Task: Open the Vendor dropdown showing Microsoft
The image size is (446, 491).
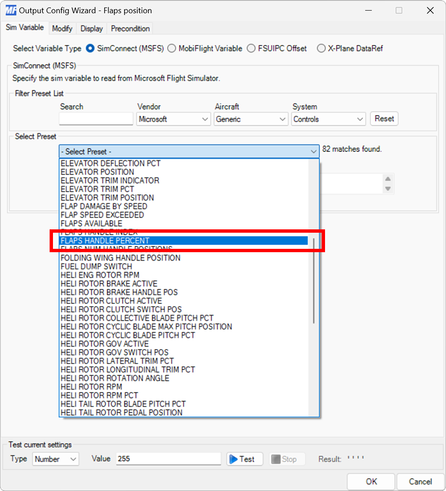Action: coord(203,119)
